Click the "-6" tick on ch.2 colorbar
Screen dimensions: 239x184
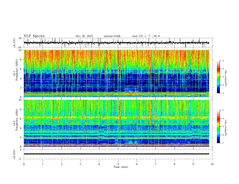pos(223,135)
